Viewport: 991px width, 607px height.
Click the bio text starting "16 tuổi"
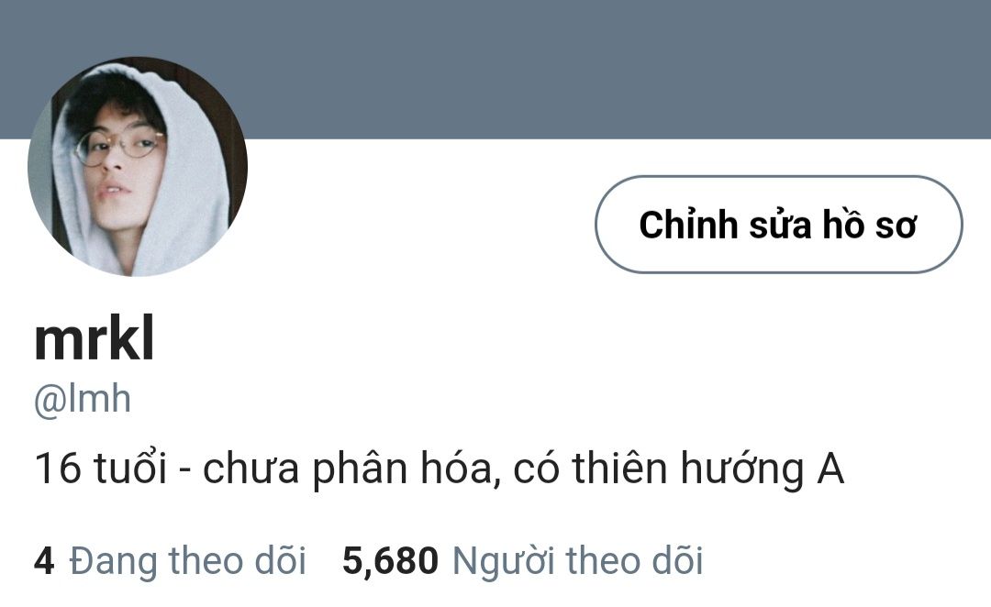(x=440, y=469)
